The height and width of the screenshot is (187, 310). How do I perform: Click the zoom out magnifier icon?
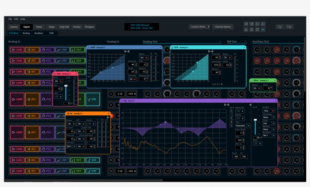(280, 27)
